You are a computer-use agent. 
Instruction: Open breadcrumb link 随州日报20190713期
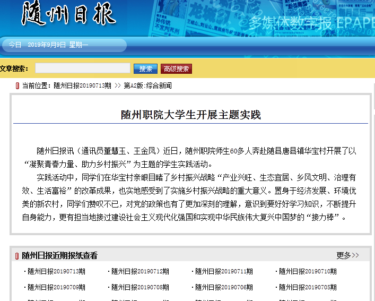coord(82,85)
